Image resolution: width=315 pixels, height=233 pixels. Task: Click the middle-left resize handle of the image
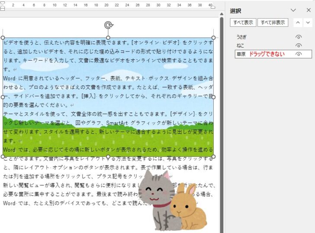3,97
